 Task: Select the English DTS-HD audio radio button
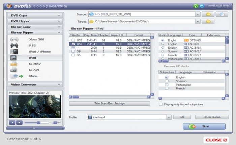point(163,40)
